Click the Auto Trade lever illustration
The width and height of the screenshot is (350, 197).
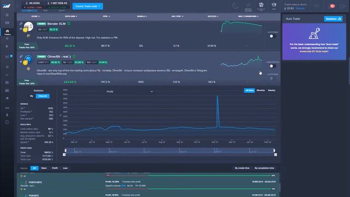[x=314, y=33]
